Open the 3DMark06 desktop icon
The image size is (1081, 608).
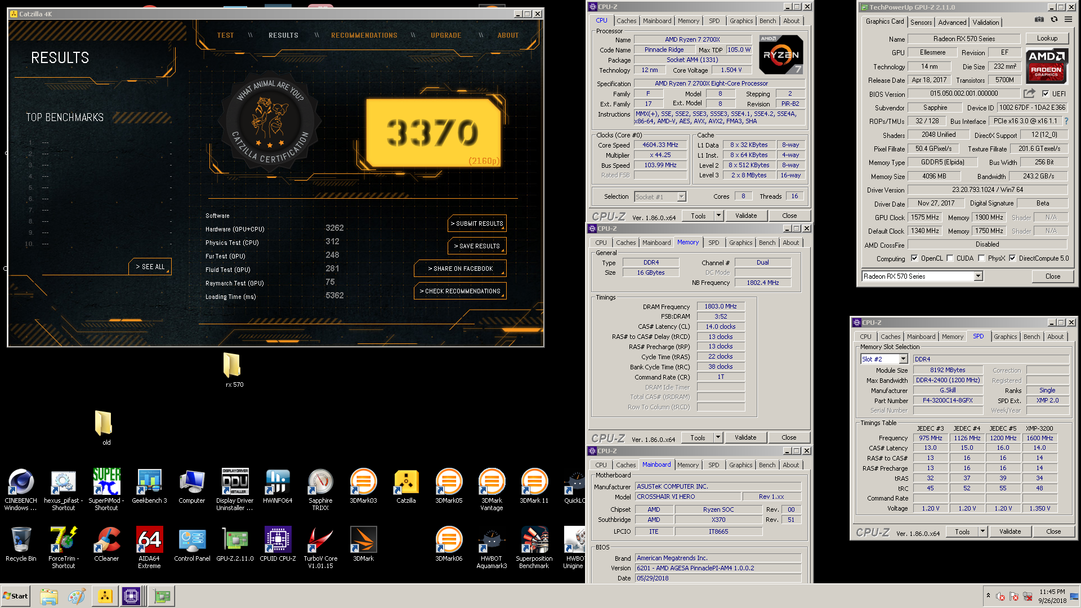pyautogui.click(x=449, y=544)
